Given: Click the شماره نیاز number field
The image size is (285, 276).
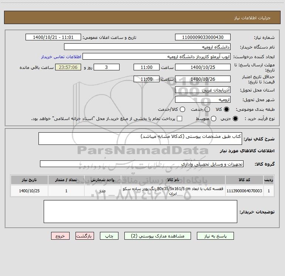Looking at the screenshot, I should point(203,37).
